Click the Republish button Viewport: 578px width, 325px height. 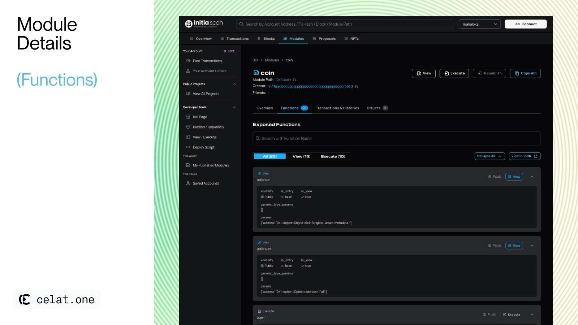click(x=489, y=73)
